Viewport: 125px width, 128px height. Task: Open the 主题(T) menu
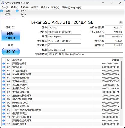(x=35, y=7)
